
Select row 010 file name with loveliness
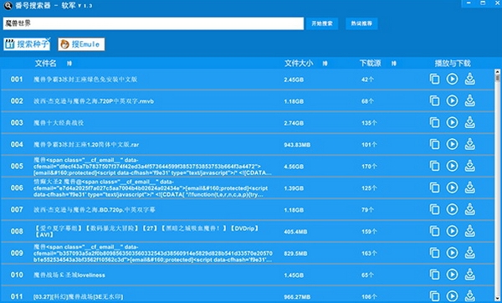(x=69, y=275)
